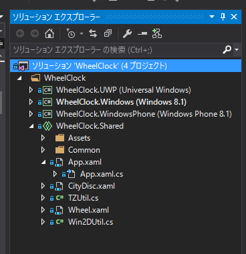Expand the CityDisc.xaml node
Viewport: 246px width, 254px height.
point(43,186)
